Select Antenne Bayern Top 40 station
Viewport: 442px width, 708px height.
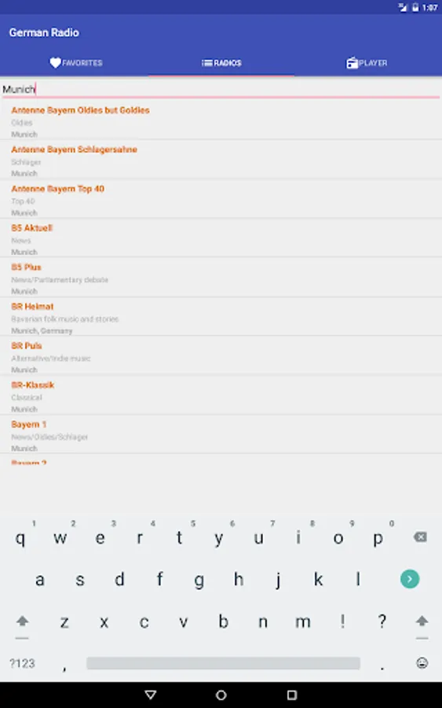221,200
